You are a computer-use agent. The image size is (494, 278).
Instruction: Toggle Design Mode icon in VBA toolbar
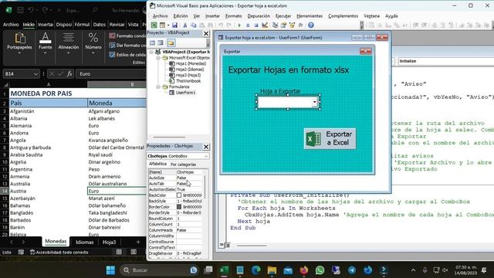(265, 25)
